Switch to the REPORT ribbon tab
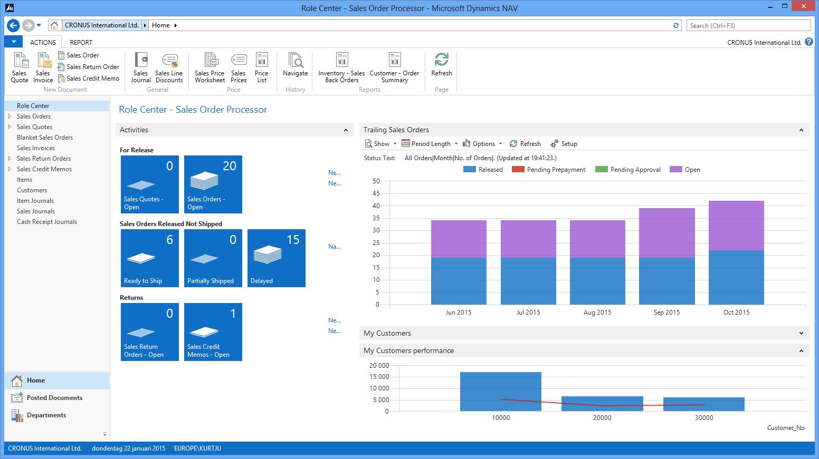 click(x=81, y=42)
